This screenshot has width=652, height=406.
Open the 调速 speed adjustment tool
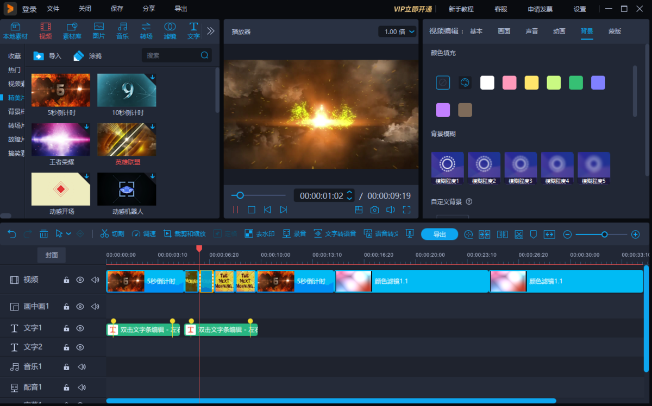pos(144,234)
